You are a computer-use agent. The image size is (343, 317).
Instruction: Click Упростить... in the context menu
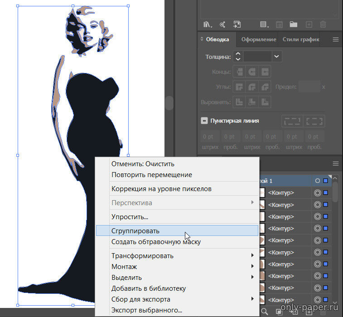130,217
